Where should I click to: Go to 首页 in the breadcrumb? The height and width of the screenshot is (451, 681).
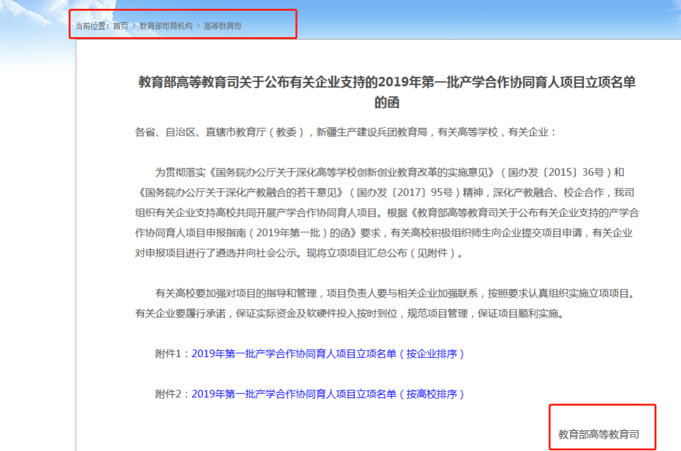tap(120, 26)
